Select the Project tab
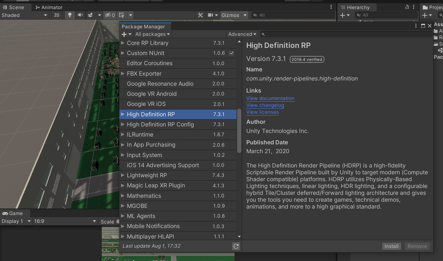The image size is (443, 261). click(x=432, y=7)
